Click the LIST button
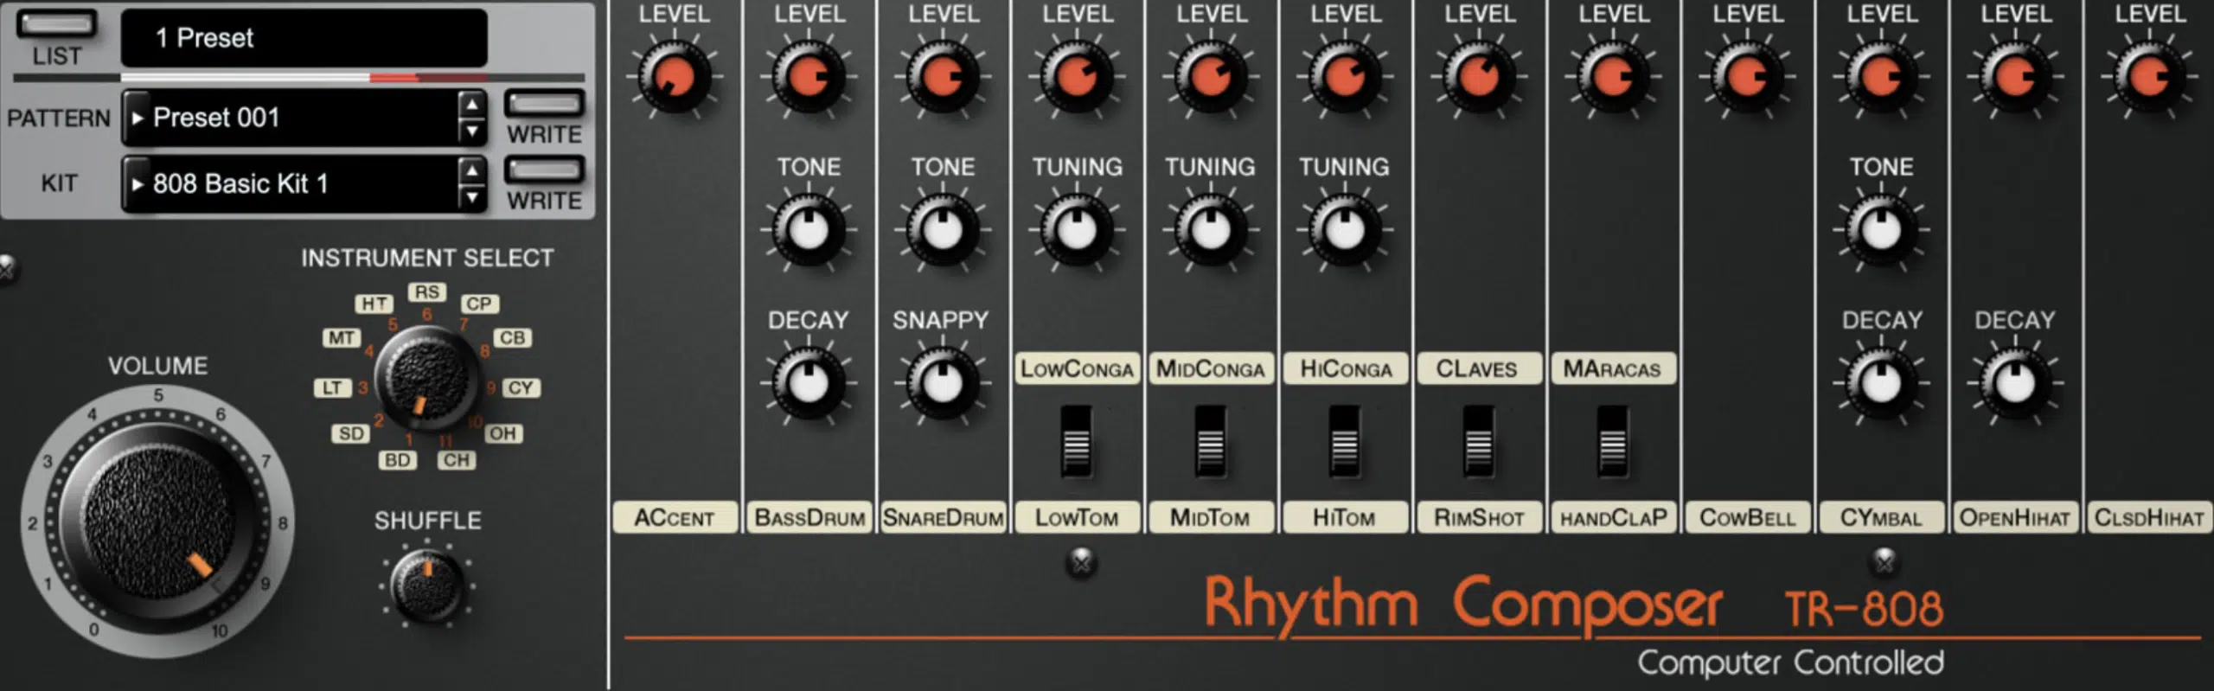2214x691 pixels. [x=57, y=24]
